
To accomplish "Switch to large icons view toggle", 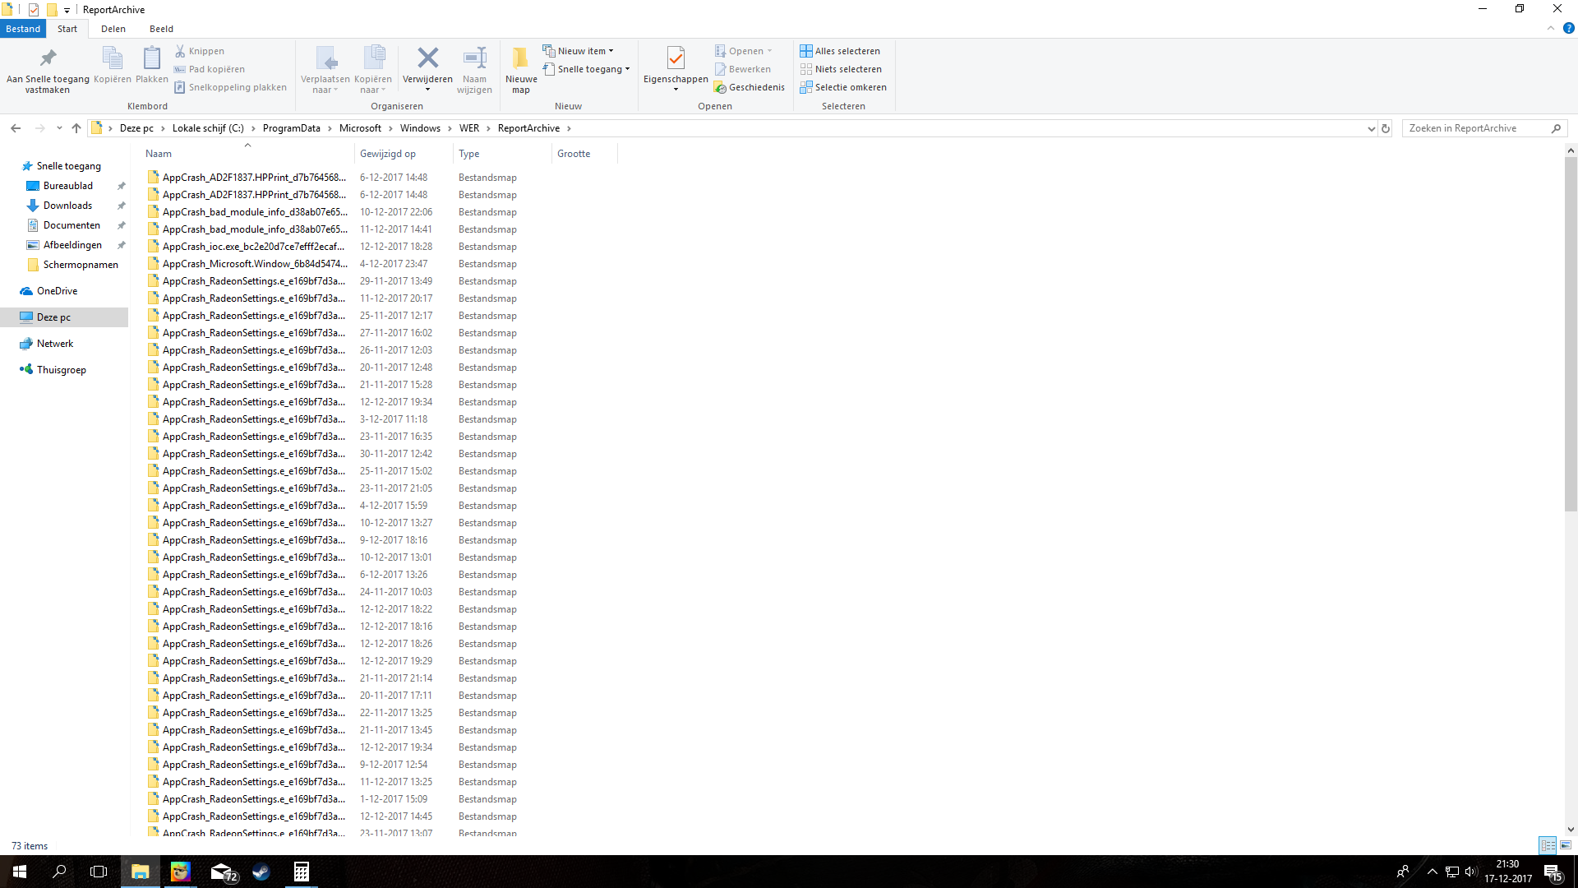I will click(1566, 845).
